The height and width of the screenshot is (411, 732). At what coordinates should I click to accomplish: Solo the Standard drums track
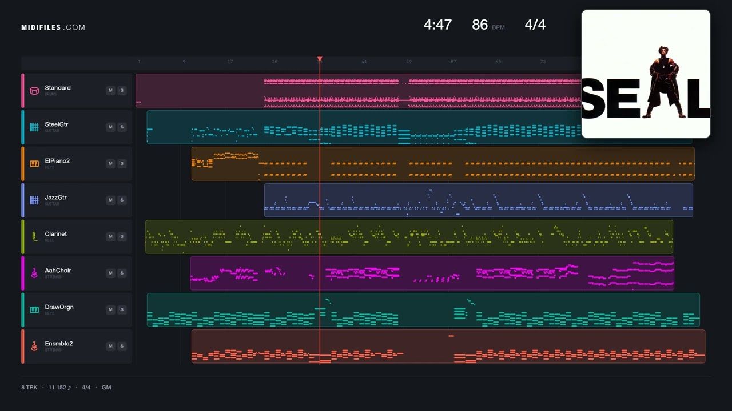[122, 90]
